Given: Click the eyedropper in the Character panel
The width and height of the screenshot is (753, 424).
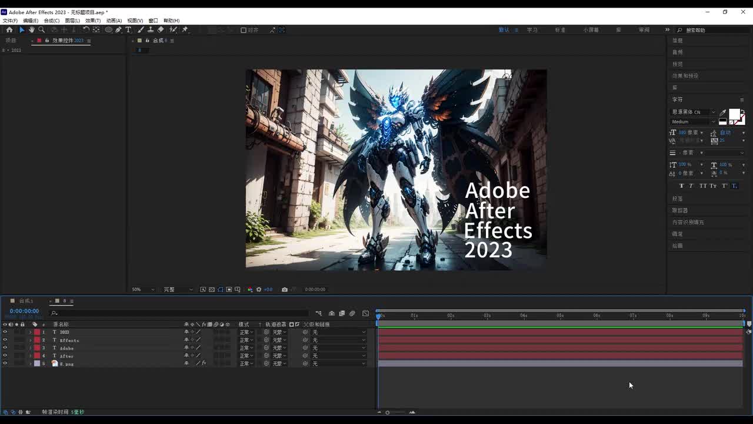Looking at the screenshot, I should pyautogui.click(x=722, y=112).
